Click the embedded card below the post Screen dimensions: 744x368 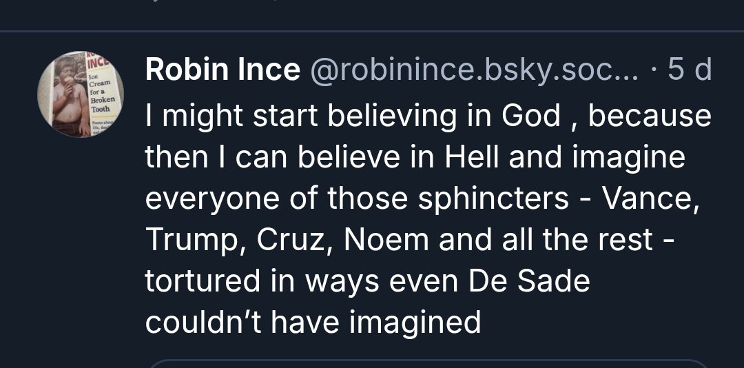427,363
